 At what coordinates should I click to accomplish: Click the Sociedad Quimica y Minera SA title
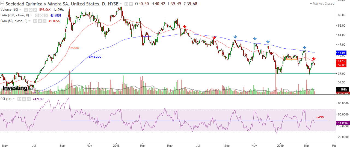(x=62, y=4)
